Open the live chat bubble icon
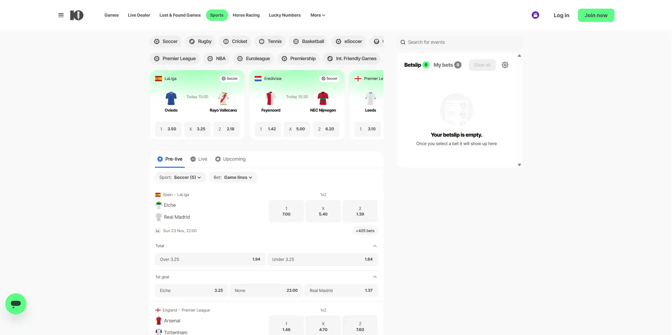This screenshot has height=335, width=672. click(16, 304)
